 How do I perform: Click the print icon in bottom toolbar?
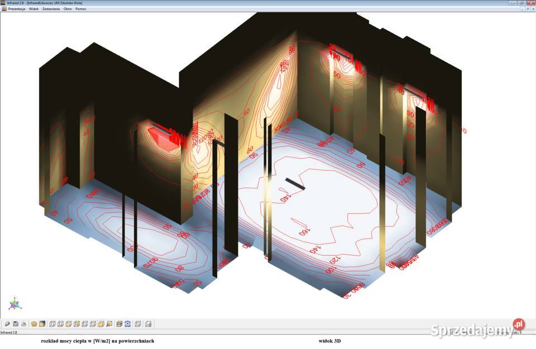click(x=24, y=324)
